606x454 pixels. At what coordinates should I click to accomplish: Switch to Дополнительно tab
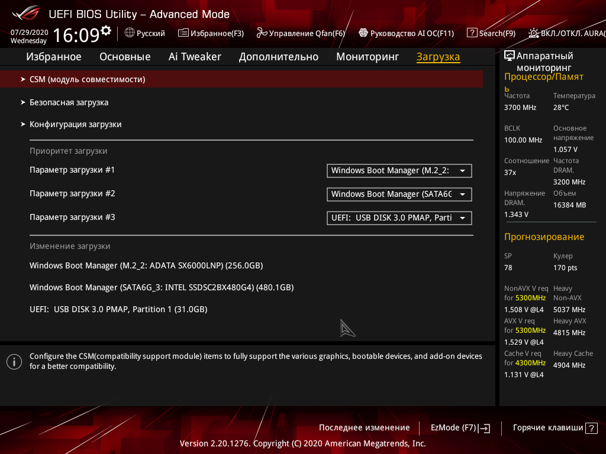[x=279, y=57]
